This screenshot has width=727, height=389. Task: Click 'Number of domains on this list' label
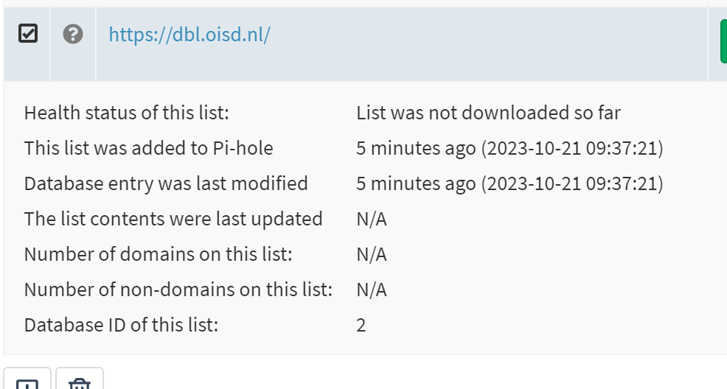tap(159, 255)
